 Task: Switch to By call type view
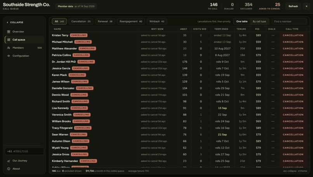pos(259,21)
